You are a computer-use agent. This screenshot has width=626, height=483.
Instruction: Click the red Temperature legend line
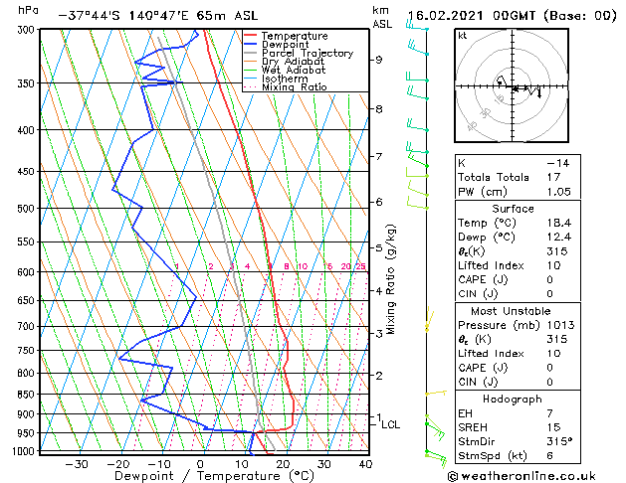pos(250,36)
